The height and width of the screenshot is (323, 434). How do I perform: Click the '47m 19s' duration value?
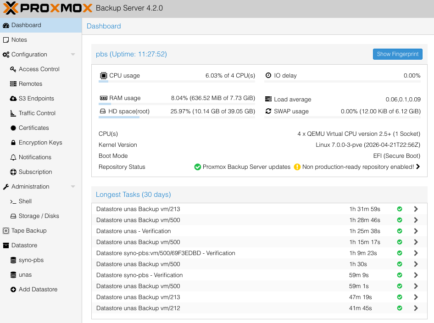361,297
